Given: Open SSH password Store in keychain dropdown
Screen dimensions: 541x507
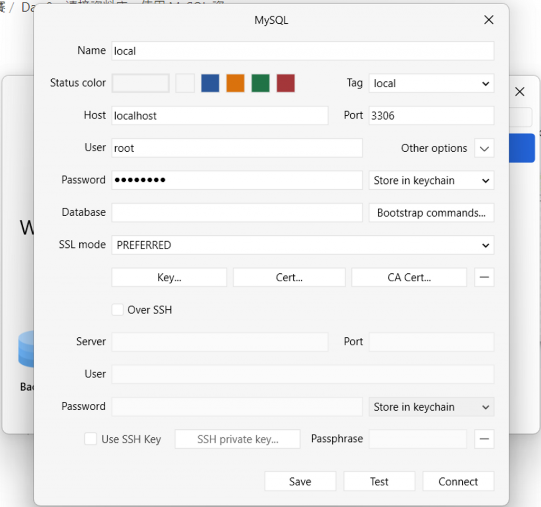Looking at the screenshot, I should (x=431, y=407).
